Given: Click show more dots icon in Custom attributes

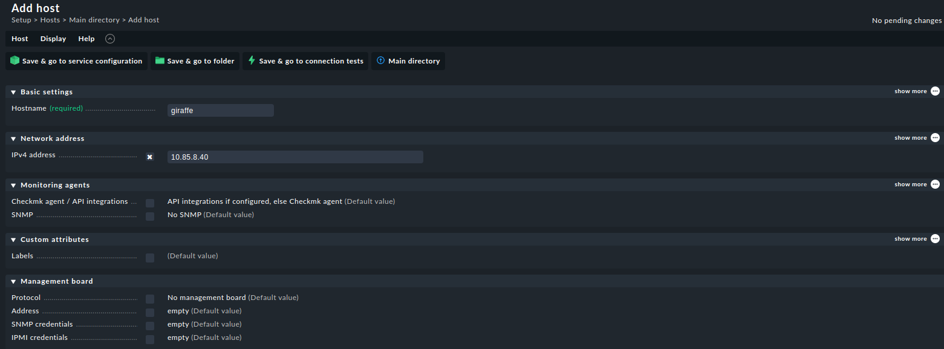Looking at the screenshot, I should pyautogui.click(x=935, y=239).
